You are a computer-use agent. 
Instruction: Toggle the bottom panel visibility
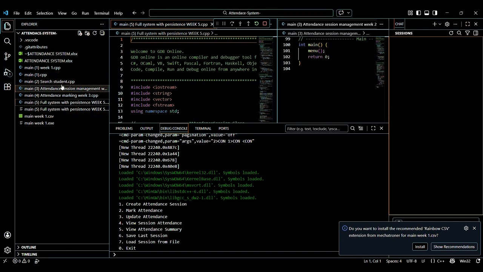tap(427, 13)
